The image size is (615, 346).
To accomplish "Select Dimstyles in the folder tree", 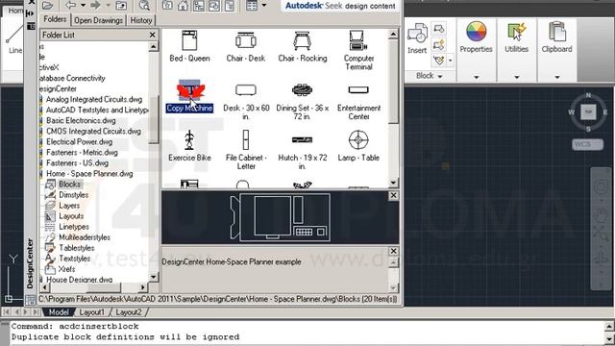I will (x=73, y=194).
